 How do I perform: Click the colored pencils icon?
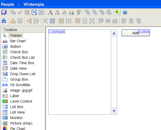pyautogui.click(x=71, y=12)
